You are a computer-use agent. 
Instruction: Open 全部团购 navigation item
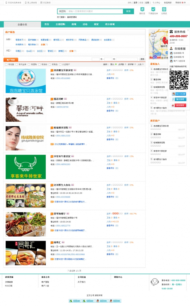[x=60, y=24]
